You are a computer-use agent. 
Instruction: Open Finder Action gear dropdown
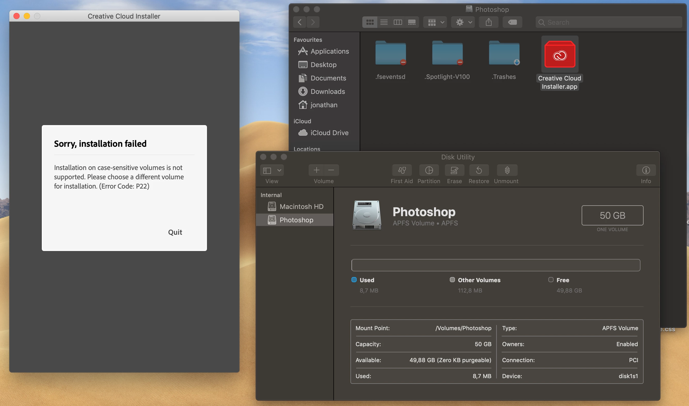coord(463,22)
